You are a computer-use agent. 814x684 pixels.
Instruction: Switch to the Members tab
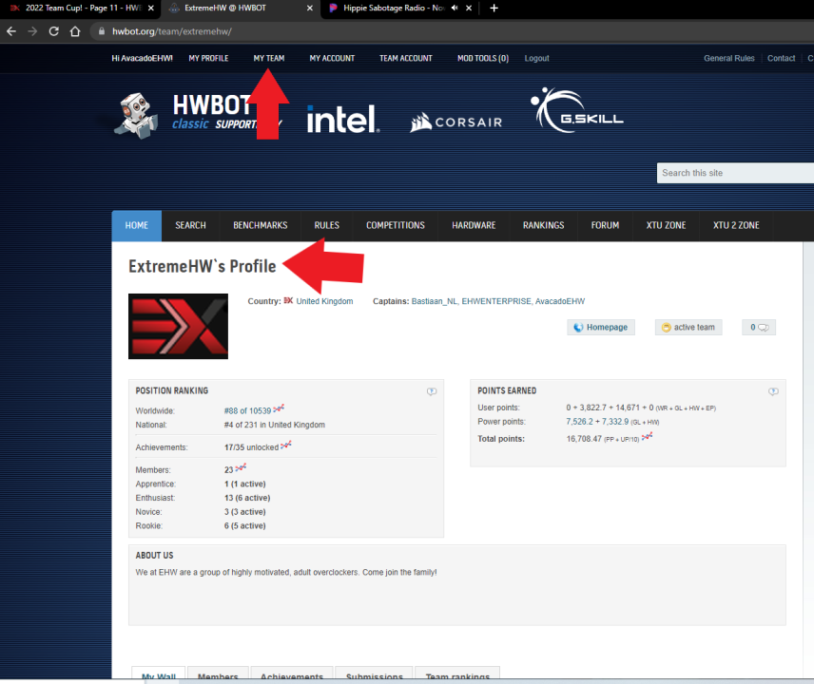pos(218,676)
